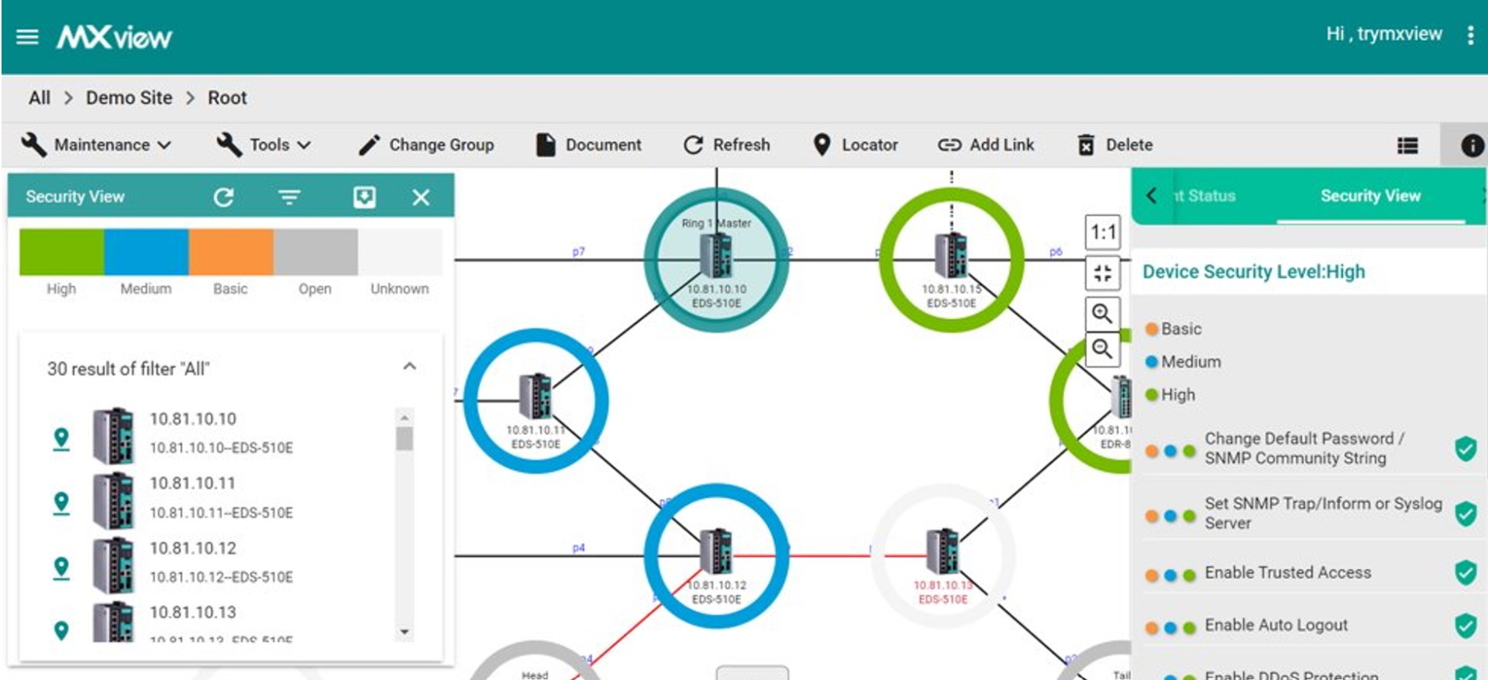Click the Locator toolbar button
Image resolution: width=1488 pixels, height=680 pixels.
[856, 145]
